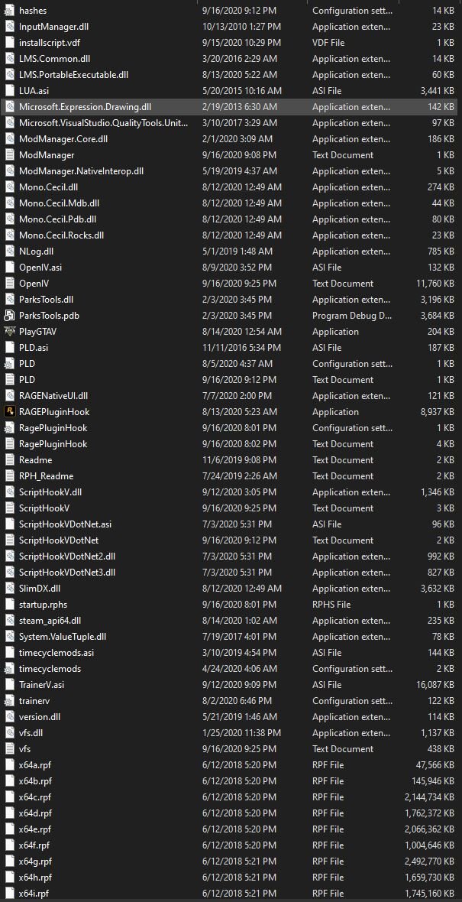Click the 16,087 KB size of TrainerV.asi
The height and width of the screenshot is (902, 462).
click(x=435, y=685)
